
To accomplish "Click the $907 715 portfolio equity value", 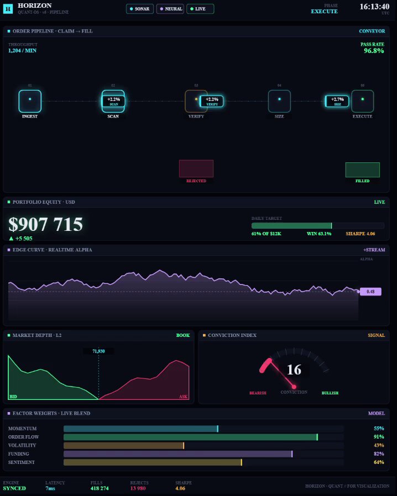I will [45, 224].
